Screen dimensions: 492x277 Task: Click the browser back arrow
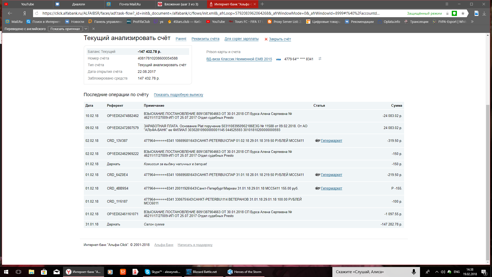(x=10, y=13)
